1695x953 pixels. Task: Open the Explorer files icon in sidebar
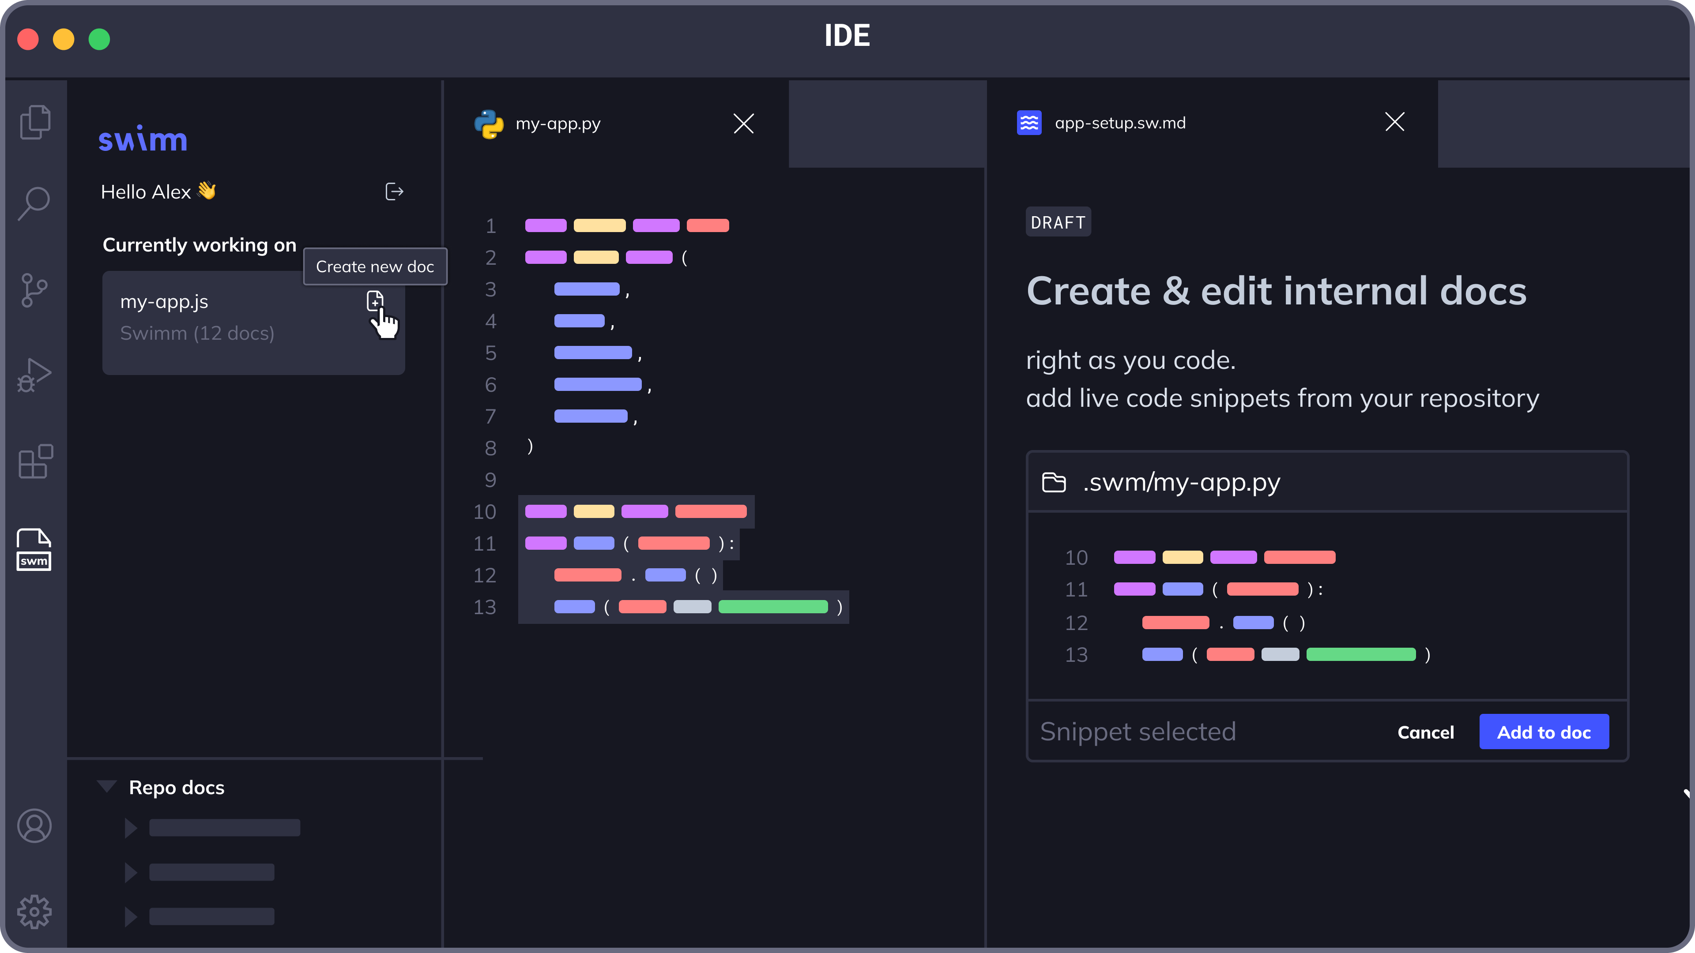click(x=34, y=122)
